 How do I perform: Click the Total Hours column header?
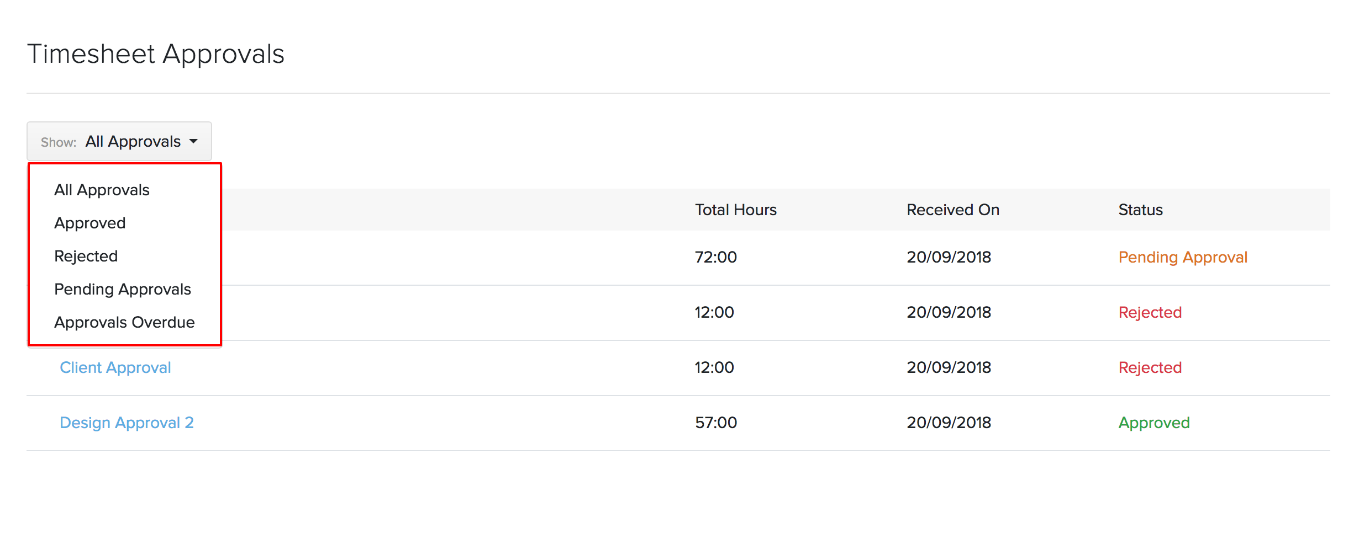point(735,210)
